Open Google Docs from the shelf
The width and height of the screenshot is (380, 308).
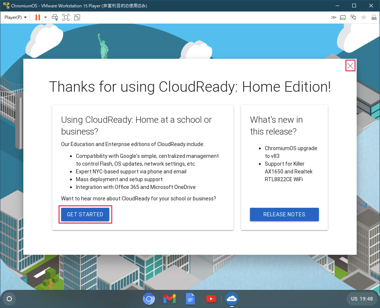click(x=190, y=299)
